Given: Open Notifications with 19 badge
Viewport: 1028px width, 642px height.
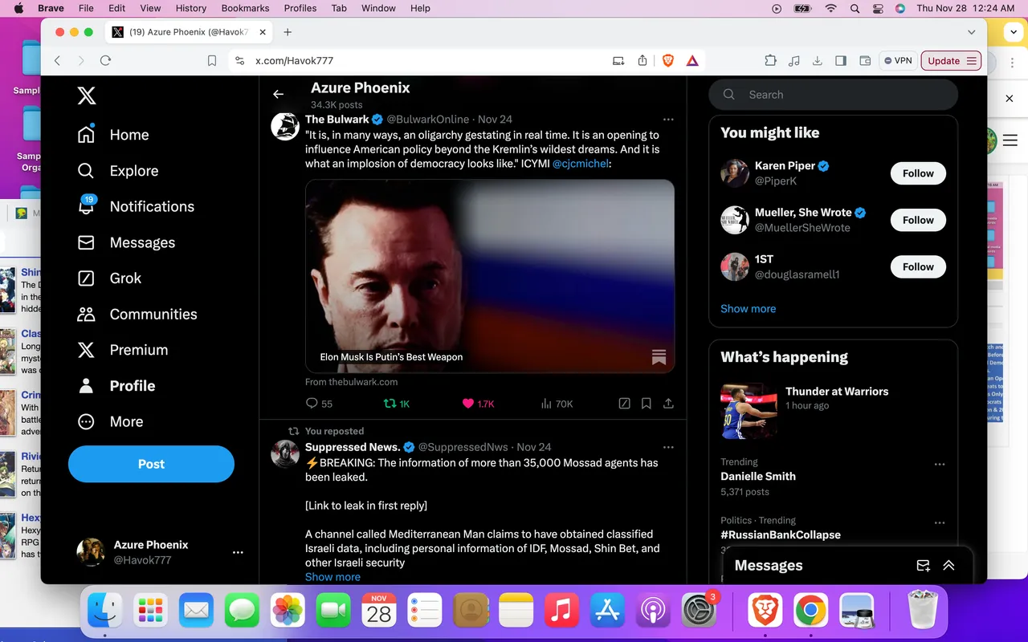Looking at the screenshot, I should pos(136,206).
